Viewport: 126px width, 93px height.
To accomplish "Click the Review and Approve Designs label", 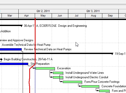I will point(17,40).
